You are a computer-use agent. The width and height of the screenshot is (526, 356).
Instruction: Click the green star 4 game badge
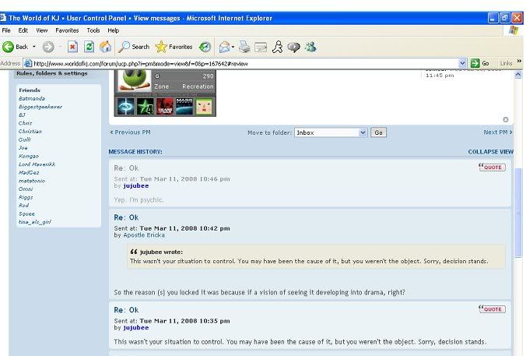tap(146, 107)
